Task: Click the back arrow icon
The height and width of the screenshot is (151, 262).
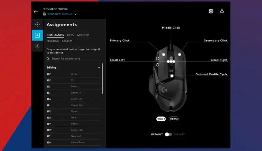Action: pyautogui.click(x=36, y=12)
